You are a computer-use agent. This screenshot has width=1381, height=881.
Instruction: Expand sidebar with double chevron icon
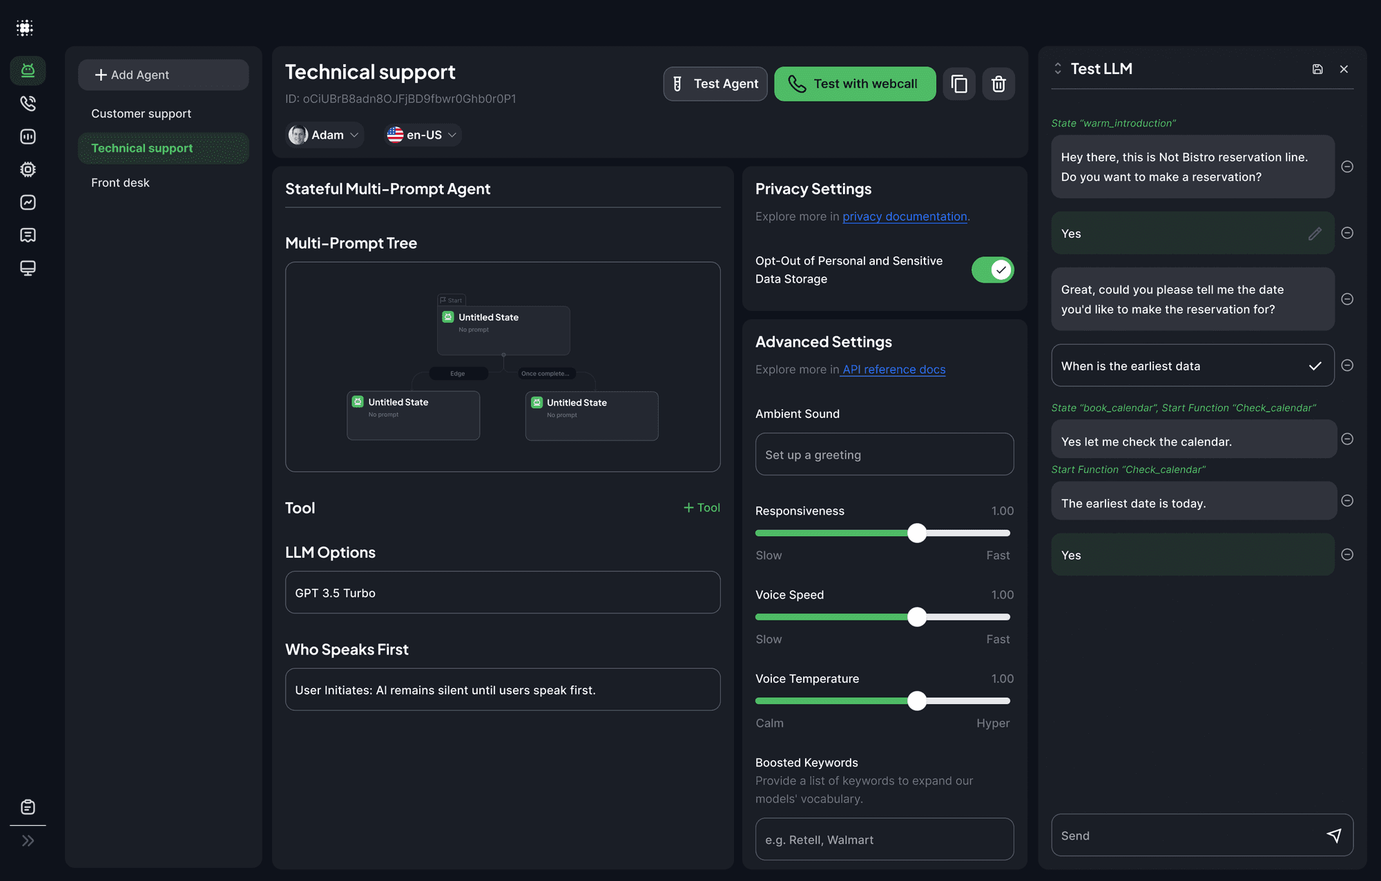(28, 841)
